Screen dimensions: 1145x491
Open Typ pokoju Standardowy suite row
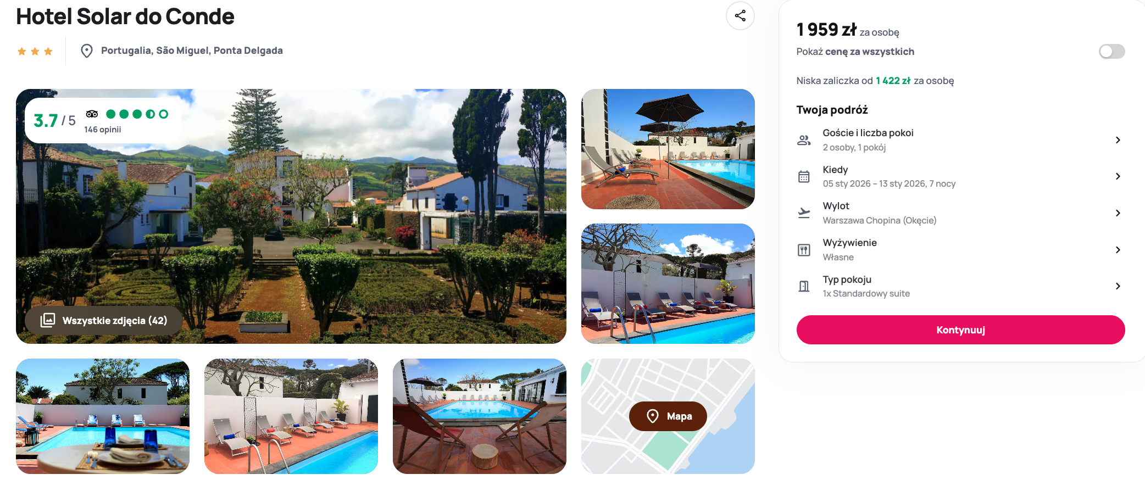coord(960,286)
